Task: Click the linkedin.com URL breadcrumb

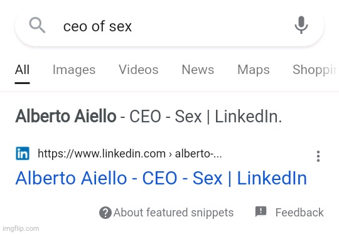Action: point(130,154)
